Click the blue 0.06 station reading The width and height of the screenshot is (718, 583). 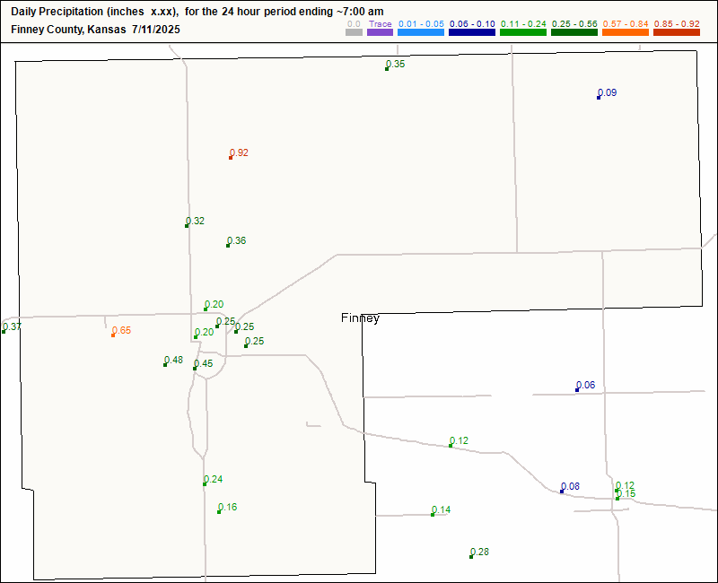(585, 386)
